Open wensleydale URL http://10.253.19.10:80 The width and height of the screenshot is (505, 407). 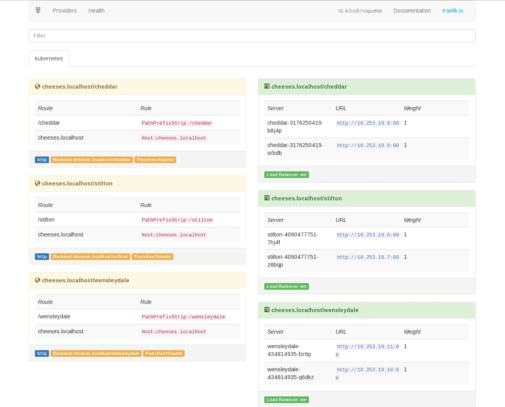tap(368, 374)
